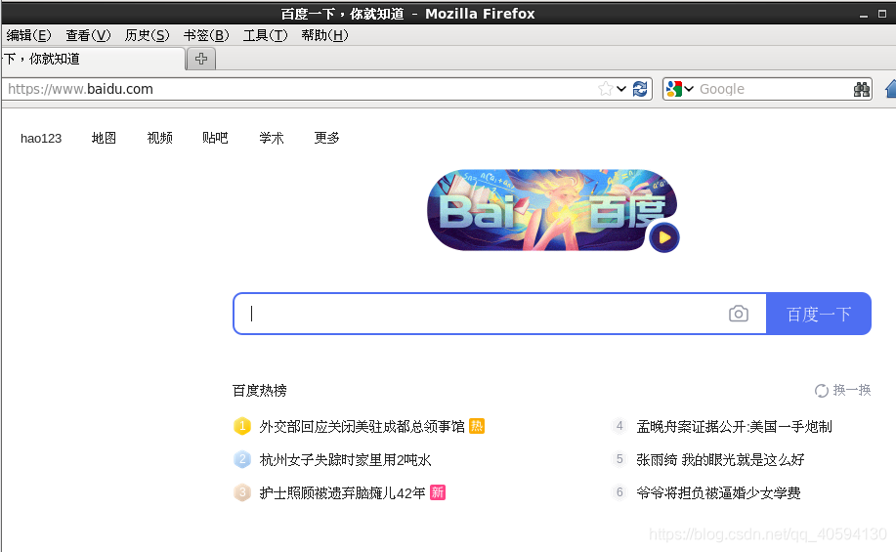Click the 换一换 refresh icon
Image resolution: width=896 pixels, height=552 pixels.
pyautogui.click(x=821, y=390)
